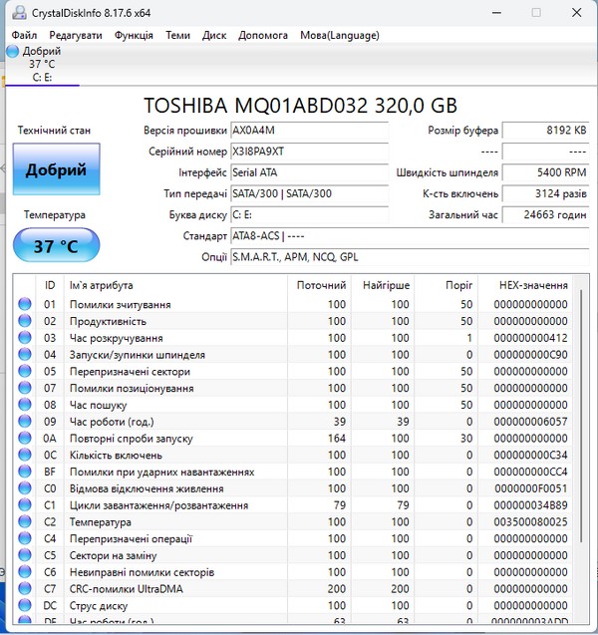This screenshot has height=635, width=598.
Task: Click the Добрий health status button
Action: pos(56,169)
